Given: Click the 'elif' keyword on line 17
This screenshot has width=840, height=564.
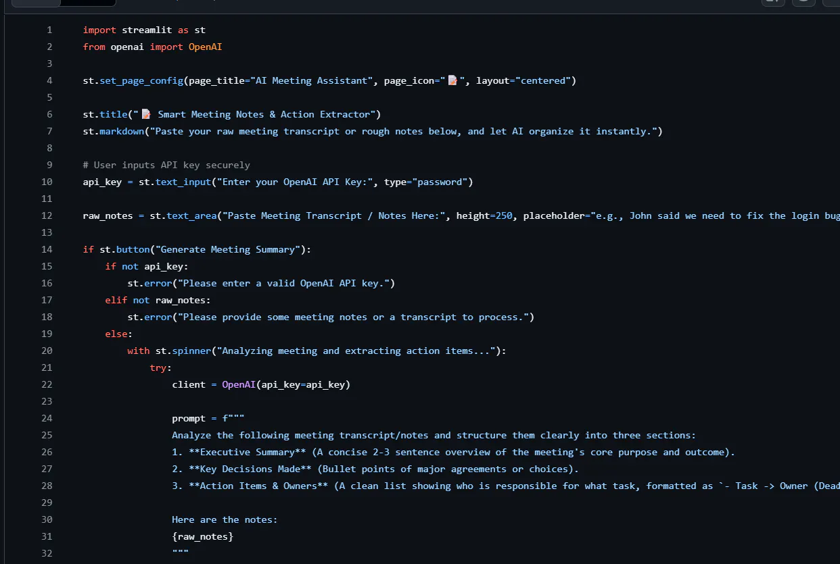Looking at the screenshot, I should [116, 300].
